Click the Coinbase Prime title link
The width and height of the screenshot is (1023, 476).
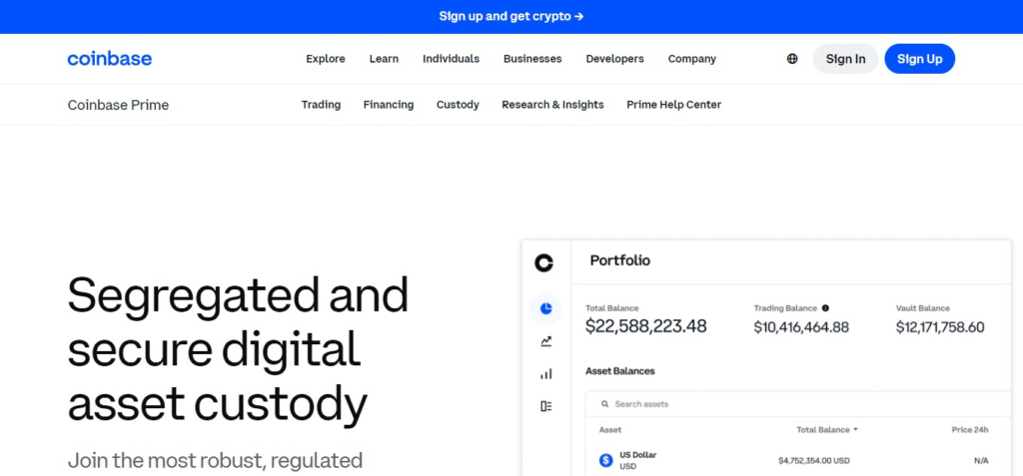tap(118, 105)
